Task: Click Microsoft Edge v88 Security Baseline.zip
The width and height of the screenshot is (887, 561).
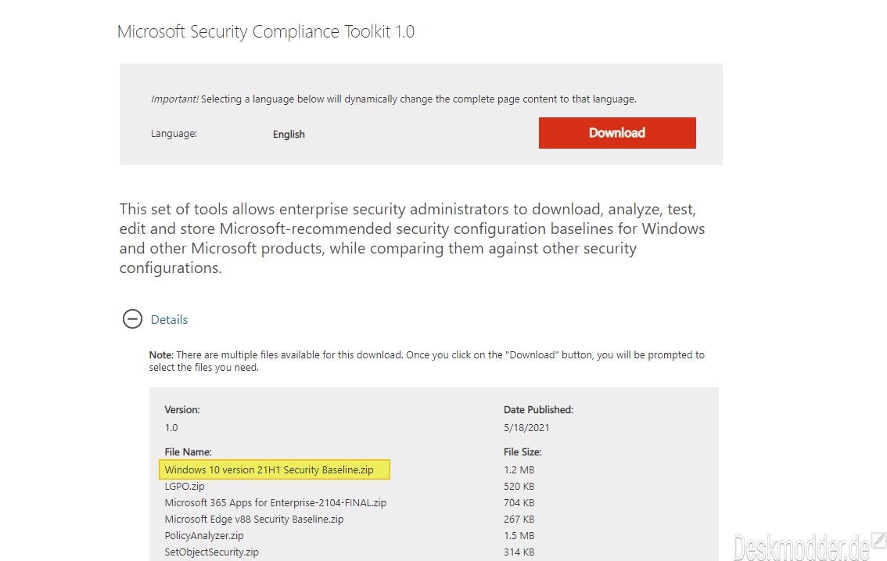Action: (254, 519)
